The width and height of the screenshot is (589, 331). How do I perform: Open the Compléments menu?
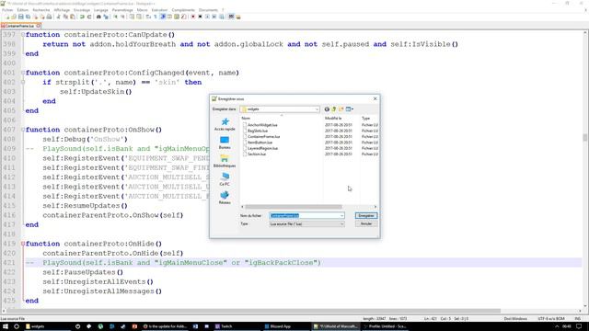183,10
